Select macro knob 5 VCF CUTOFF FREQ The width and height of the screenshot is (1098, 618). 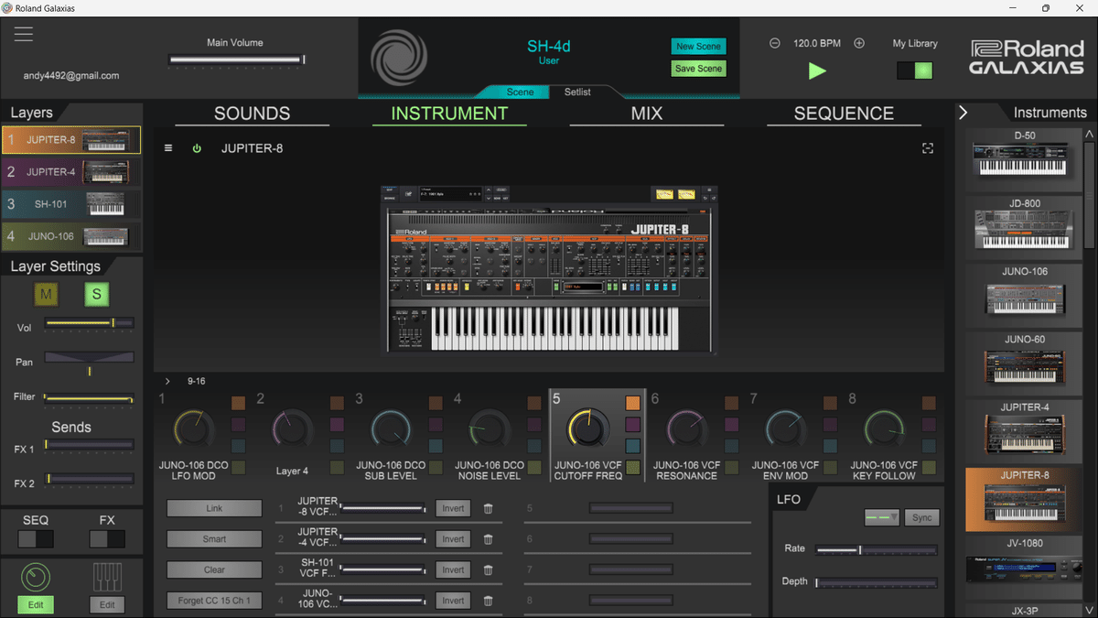pyautogui.click(x=588, y=428)
